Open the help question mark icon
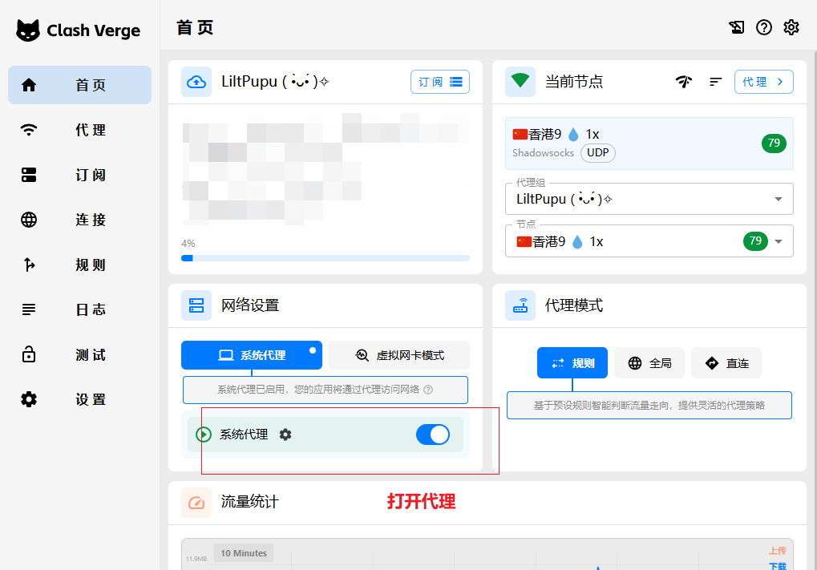This screenshot has width=817, height=570. [x=764, y=27]
